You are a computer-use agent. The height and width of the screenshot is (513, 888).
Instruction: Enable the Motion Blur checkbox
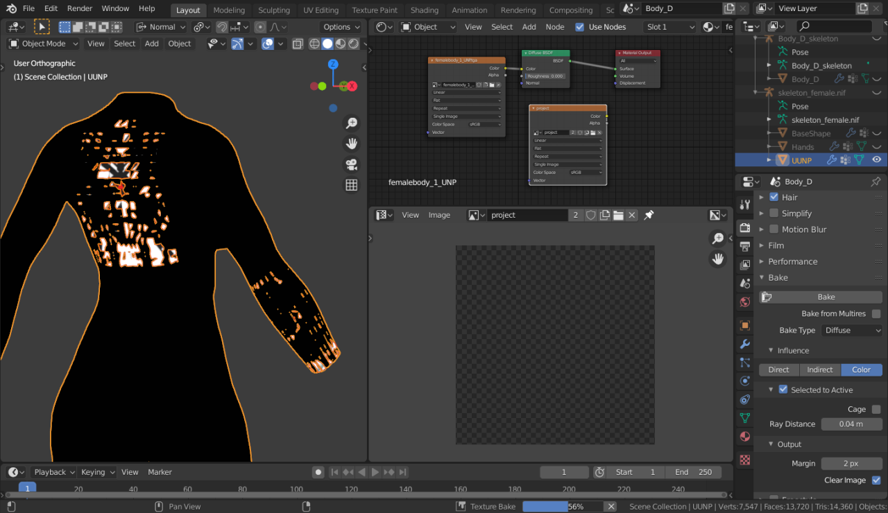[x=774, y=229]
